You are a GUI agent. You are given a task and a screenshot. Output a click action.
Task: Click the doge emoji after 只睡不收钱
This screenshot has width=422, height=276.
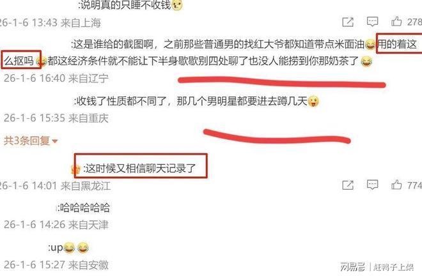[x=177, y=4]
